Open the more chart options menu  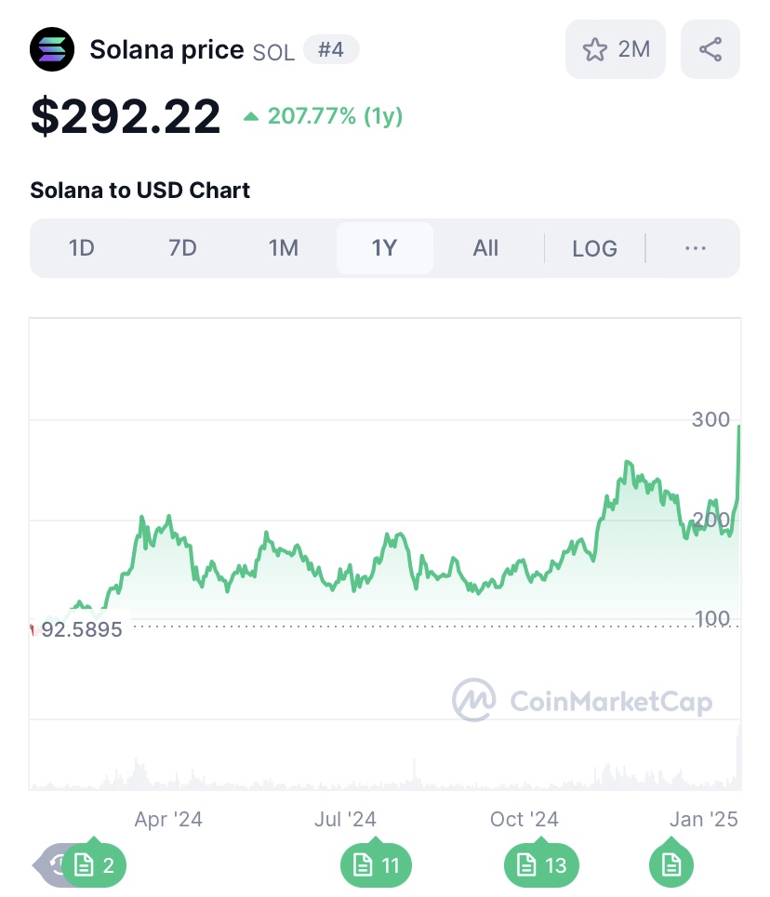tap(695, 248)
